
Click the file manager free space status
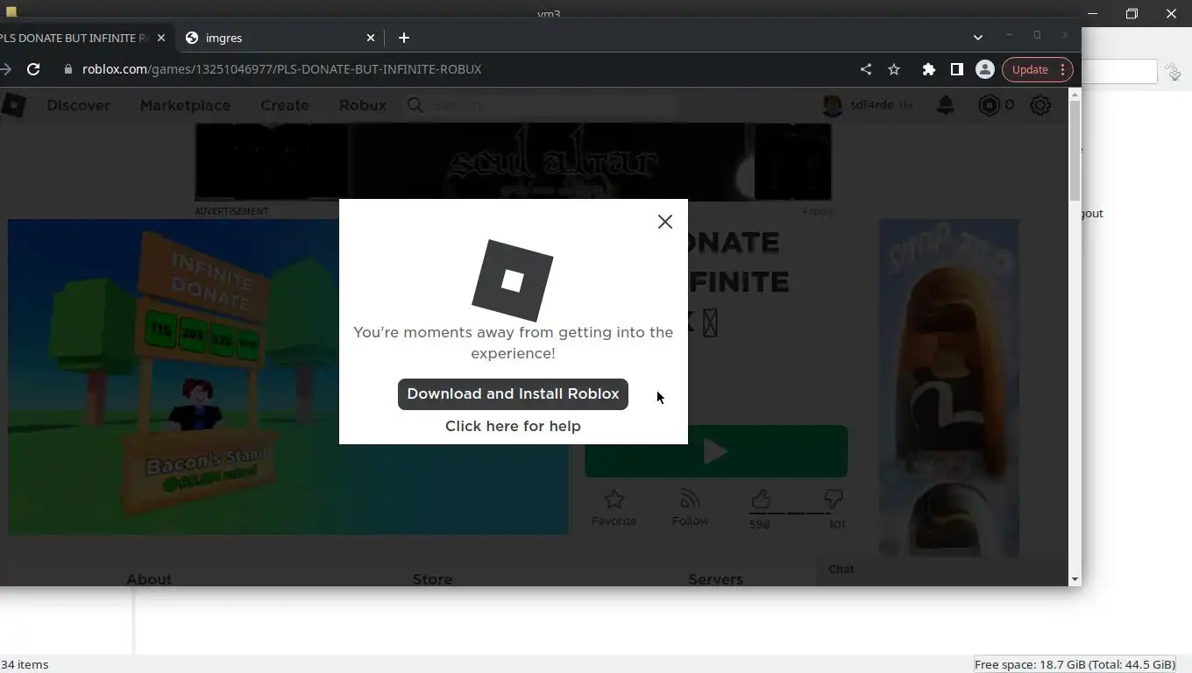click(1075, 664)
